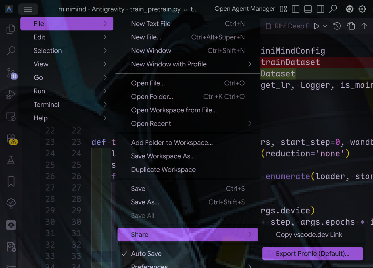
Task: Select Duplicate Workspace
Action: click(x=188, y=170)
